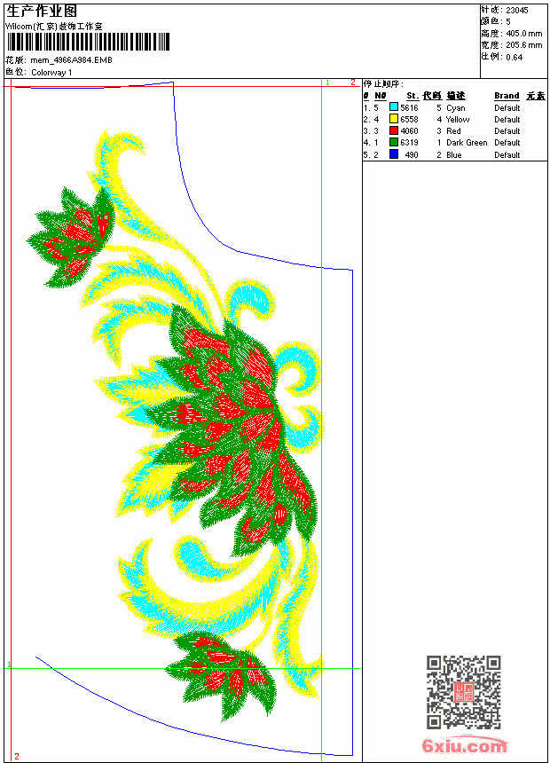Image resolution: width=550 pixels, height=763 pixels.
Task: Click the St. stitch count column header
Action: click(x=412, y=96)
